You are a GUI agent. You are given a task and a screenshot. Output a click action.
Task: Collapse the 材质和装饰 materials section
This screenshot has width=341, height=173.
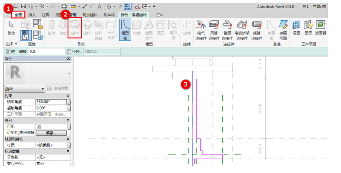pyautogui.click(x=68, y=139)
